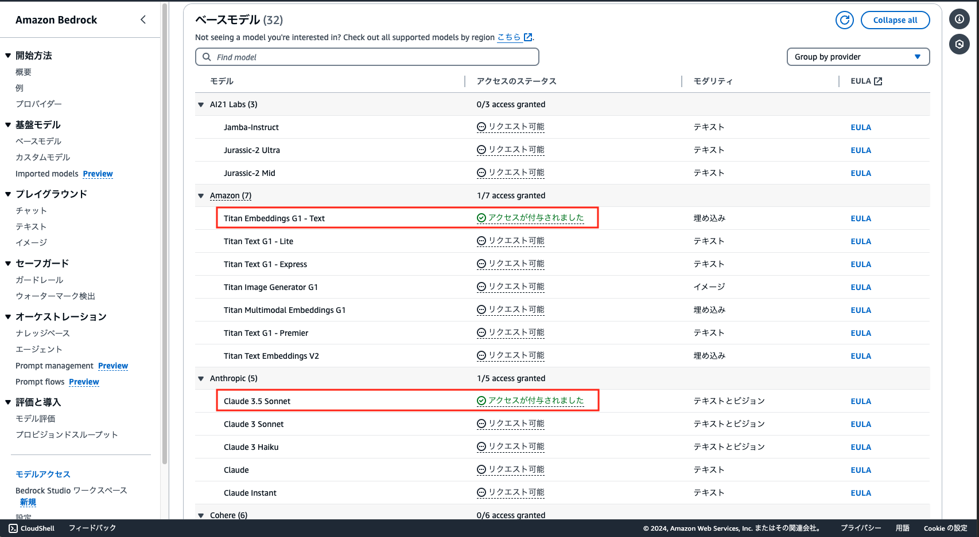Click the hexagon icon below info icon
Viewport: 979px width, 537px height.
coord(959,44)
